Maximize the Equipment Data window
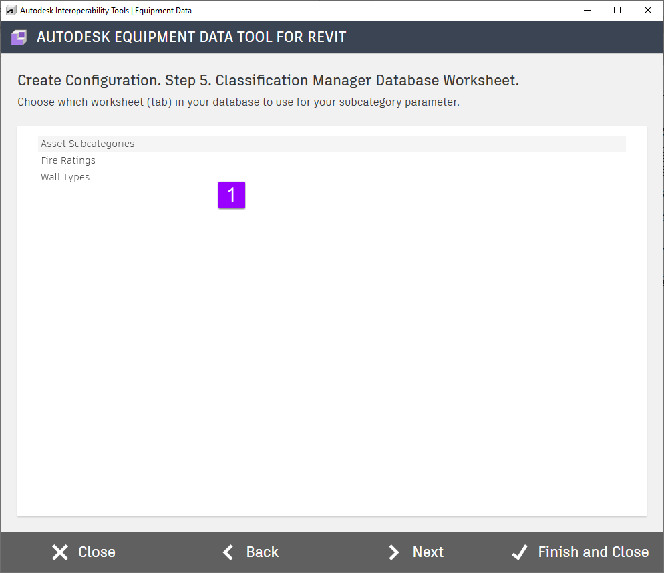This screenshot has width=664, height=573. [617, 10]
